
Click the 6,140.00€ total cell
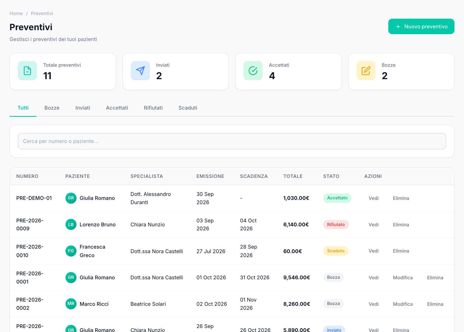tap(296, 225)
